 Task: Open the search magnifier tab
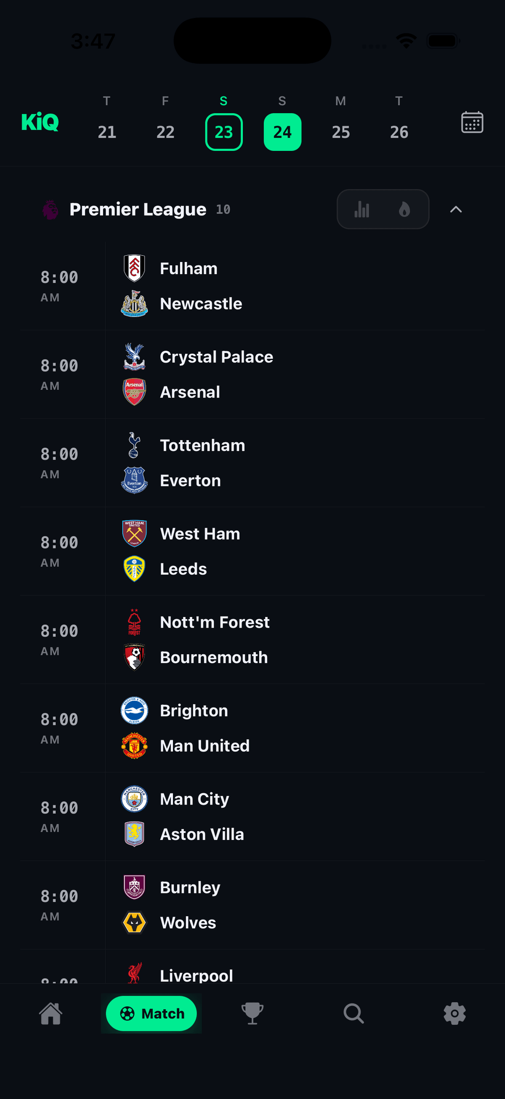tap(354, 1013)
